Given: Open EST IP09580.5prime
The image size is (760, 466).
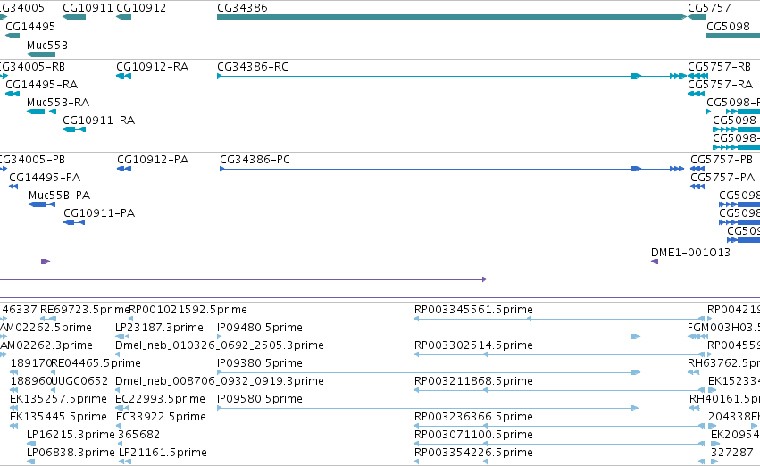Looking at the screenshot, I should point(260,399).
